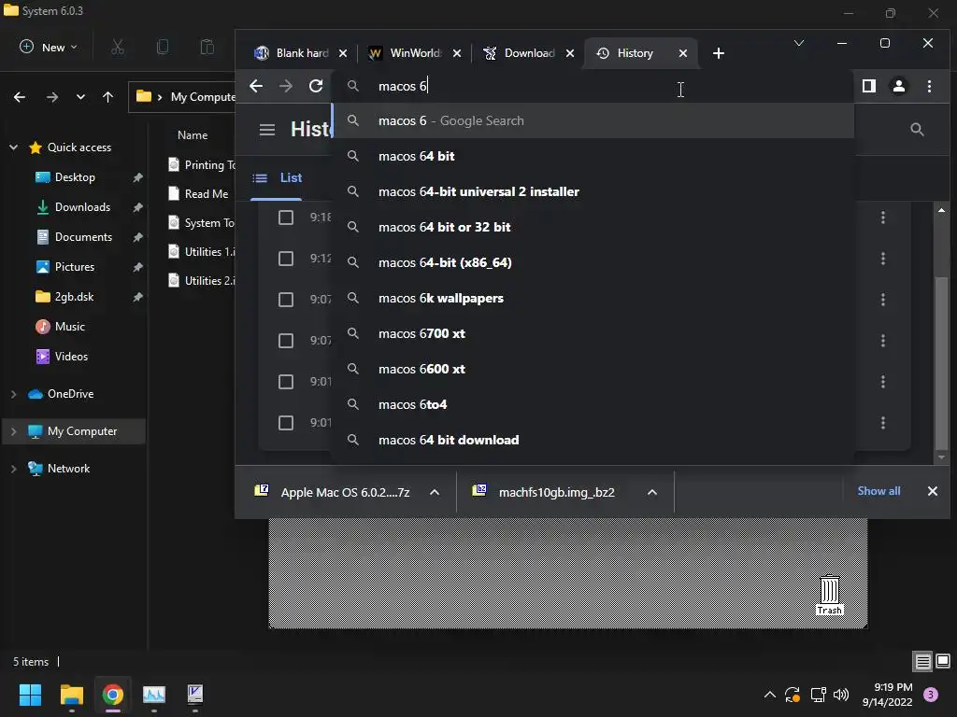
Task: Open more actions for the 9:12 history entry
Action: point(882,259)
